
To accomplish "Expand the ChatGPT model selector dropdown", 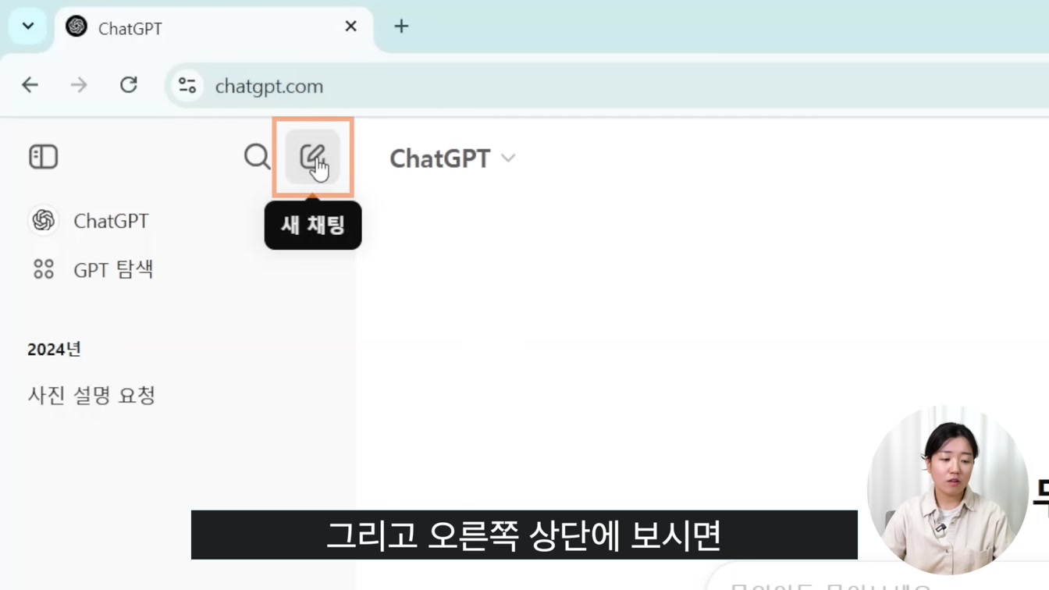I will [453, 158].
